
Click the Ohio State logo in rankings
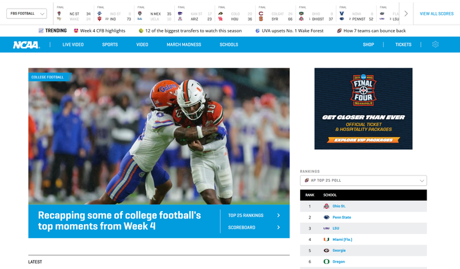pyautogui.click(x=326, y=206)
